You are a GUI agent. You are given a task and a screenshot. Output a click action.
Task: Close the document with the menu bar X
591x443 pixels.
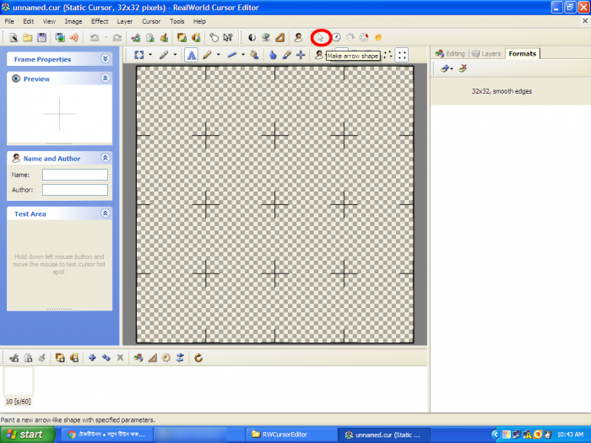[585, 21]
